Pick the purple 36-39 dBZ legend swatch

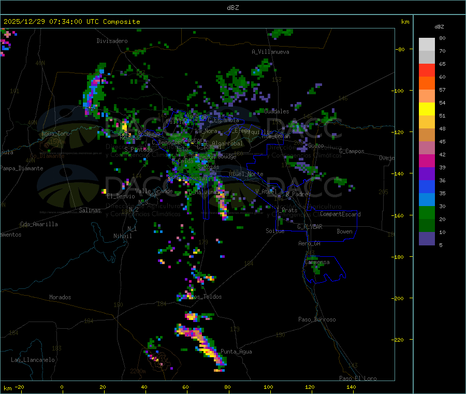tap(427, 173)
